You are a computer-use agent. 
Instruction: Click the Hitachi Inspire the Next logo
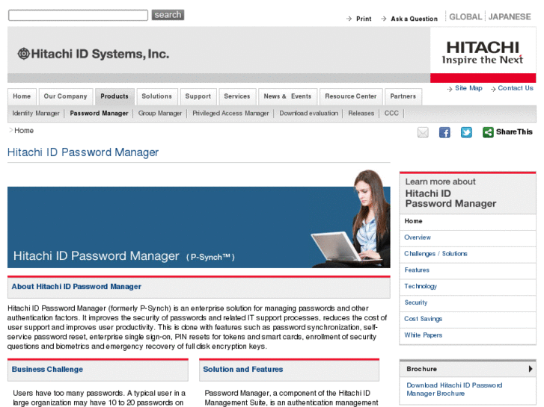(x=483, y=53)
